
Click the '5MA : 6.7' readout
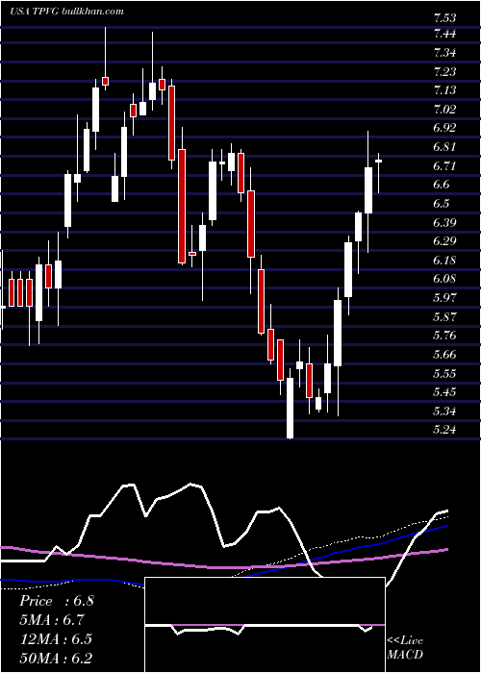coord(52,620)
